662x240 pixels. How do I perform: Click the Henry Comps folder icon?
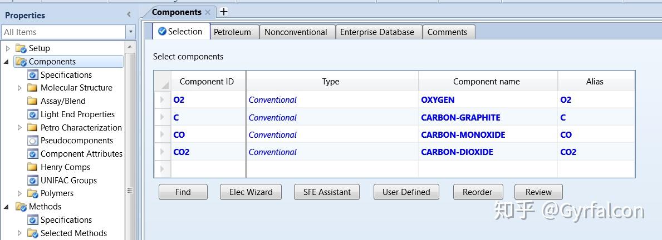pyautogui.click(x=32, y=167)
